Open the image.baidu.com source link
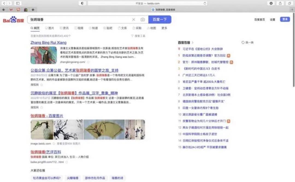 point(41,144)
